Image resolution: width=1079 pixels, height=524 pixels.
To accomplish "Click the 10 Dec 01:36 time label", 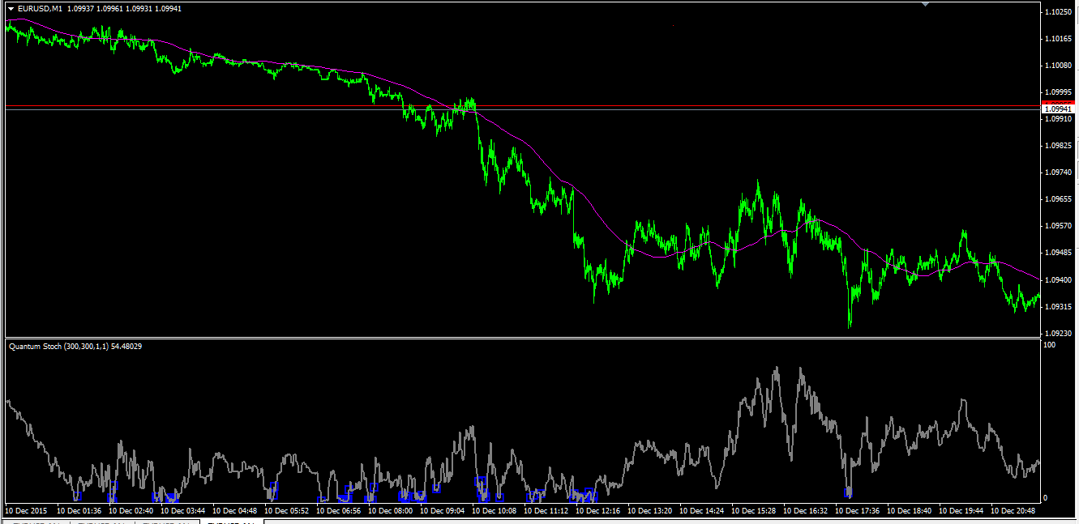I will 79,511.
